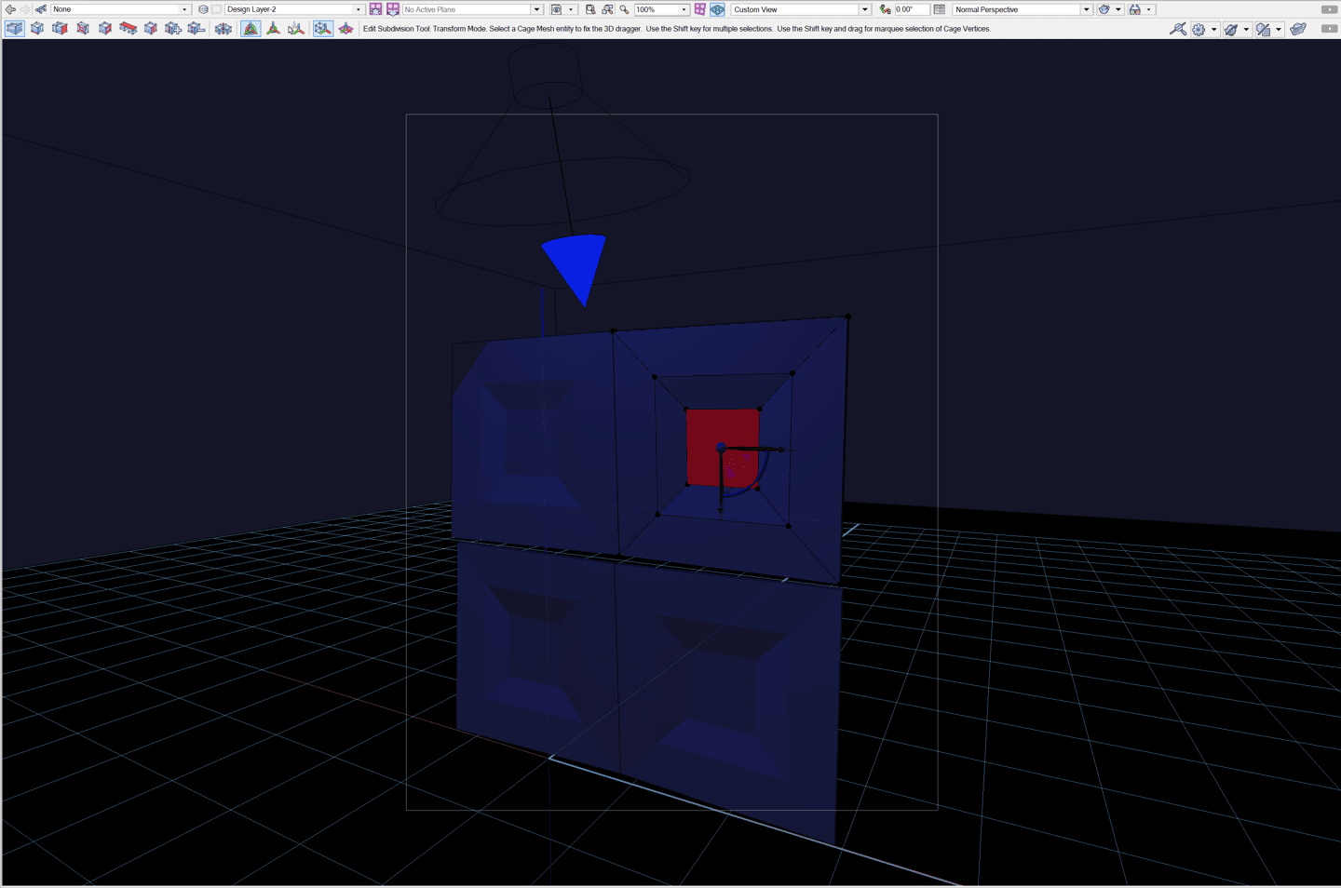This screenshot has width=1341, height=888.
Task: Click the blue cone light object
Action: (577, 267)
